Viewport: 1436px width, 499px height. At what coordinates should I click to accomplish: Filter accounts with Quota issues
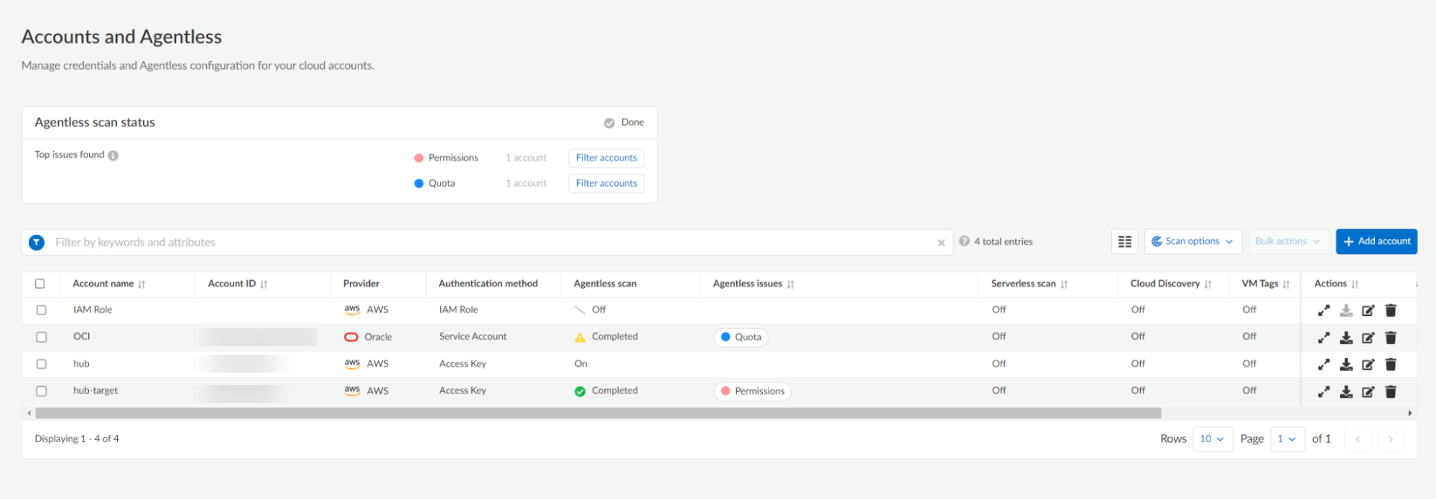(606, 184)
